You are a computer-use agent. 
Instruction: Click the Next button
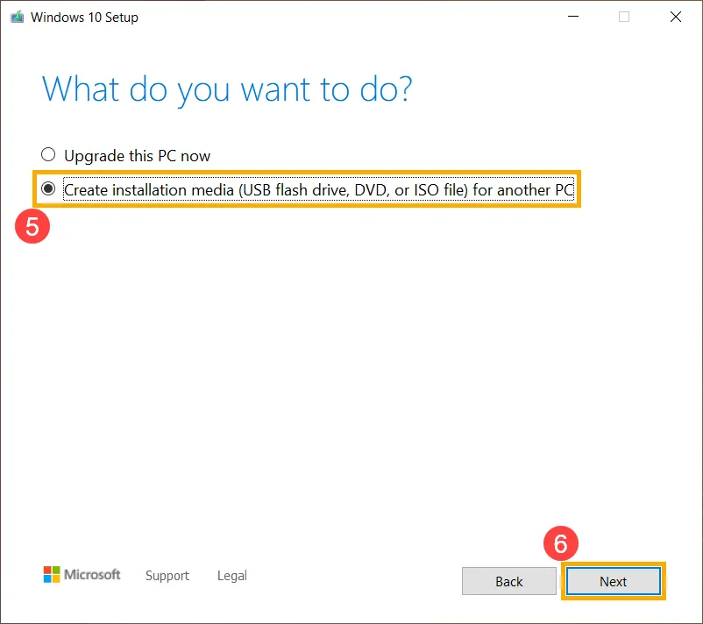coord(613,581)
